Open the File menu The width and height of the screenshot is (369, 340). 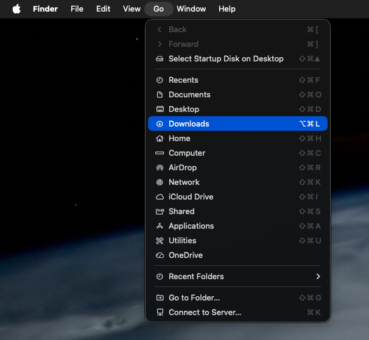(x=77, y=9)
